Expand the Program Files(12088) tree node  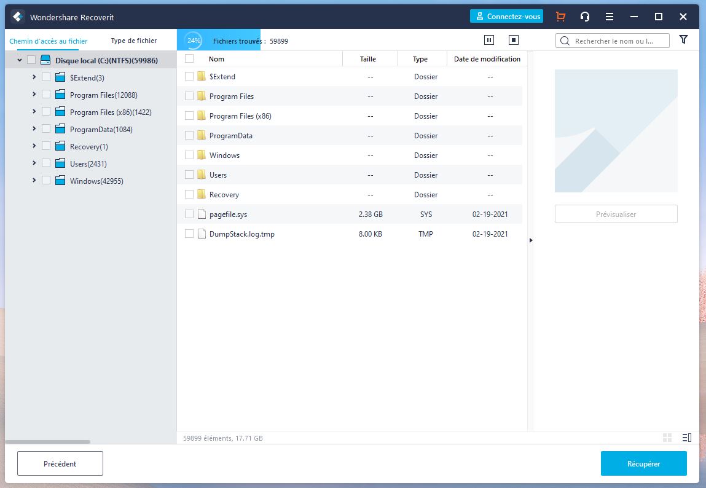coord(34,95)
